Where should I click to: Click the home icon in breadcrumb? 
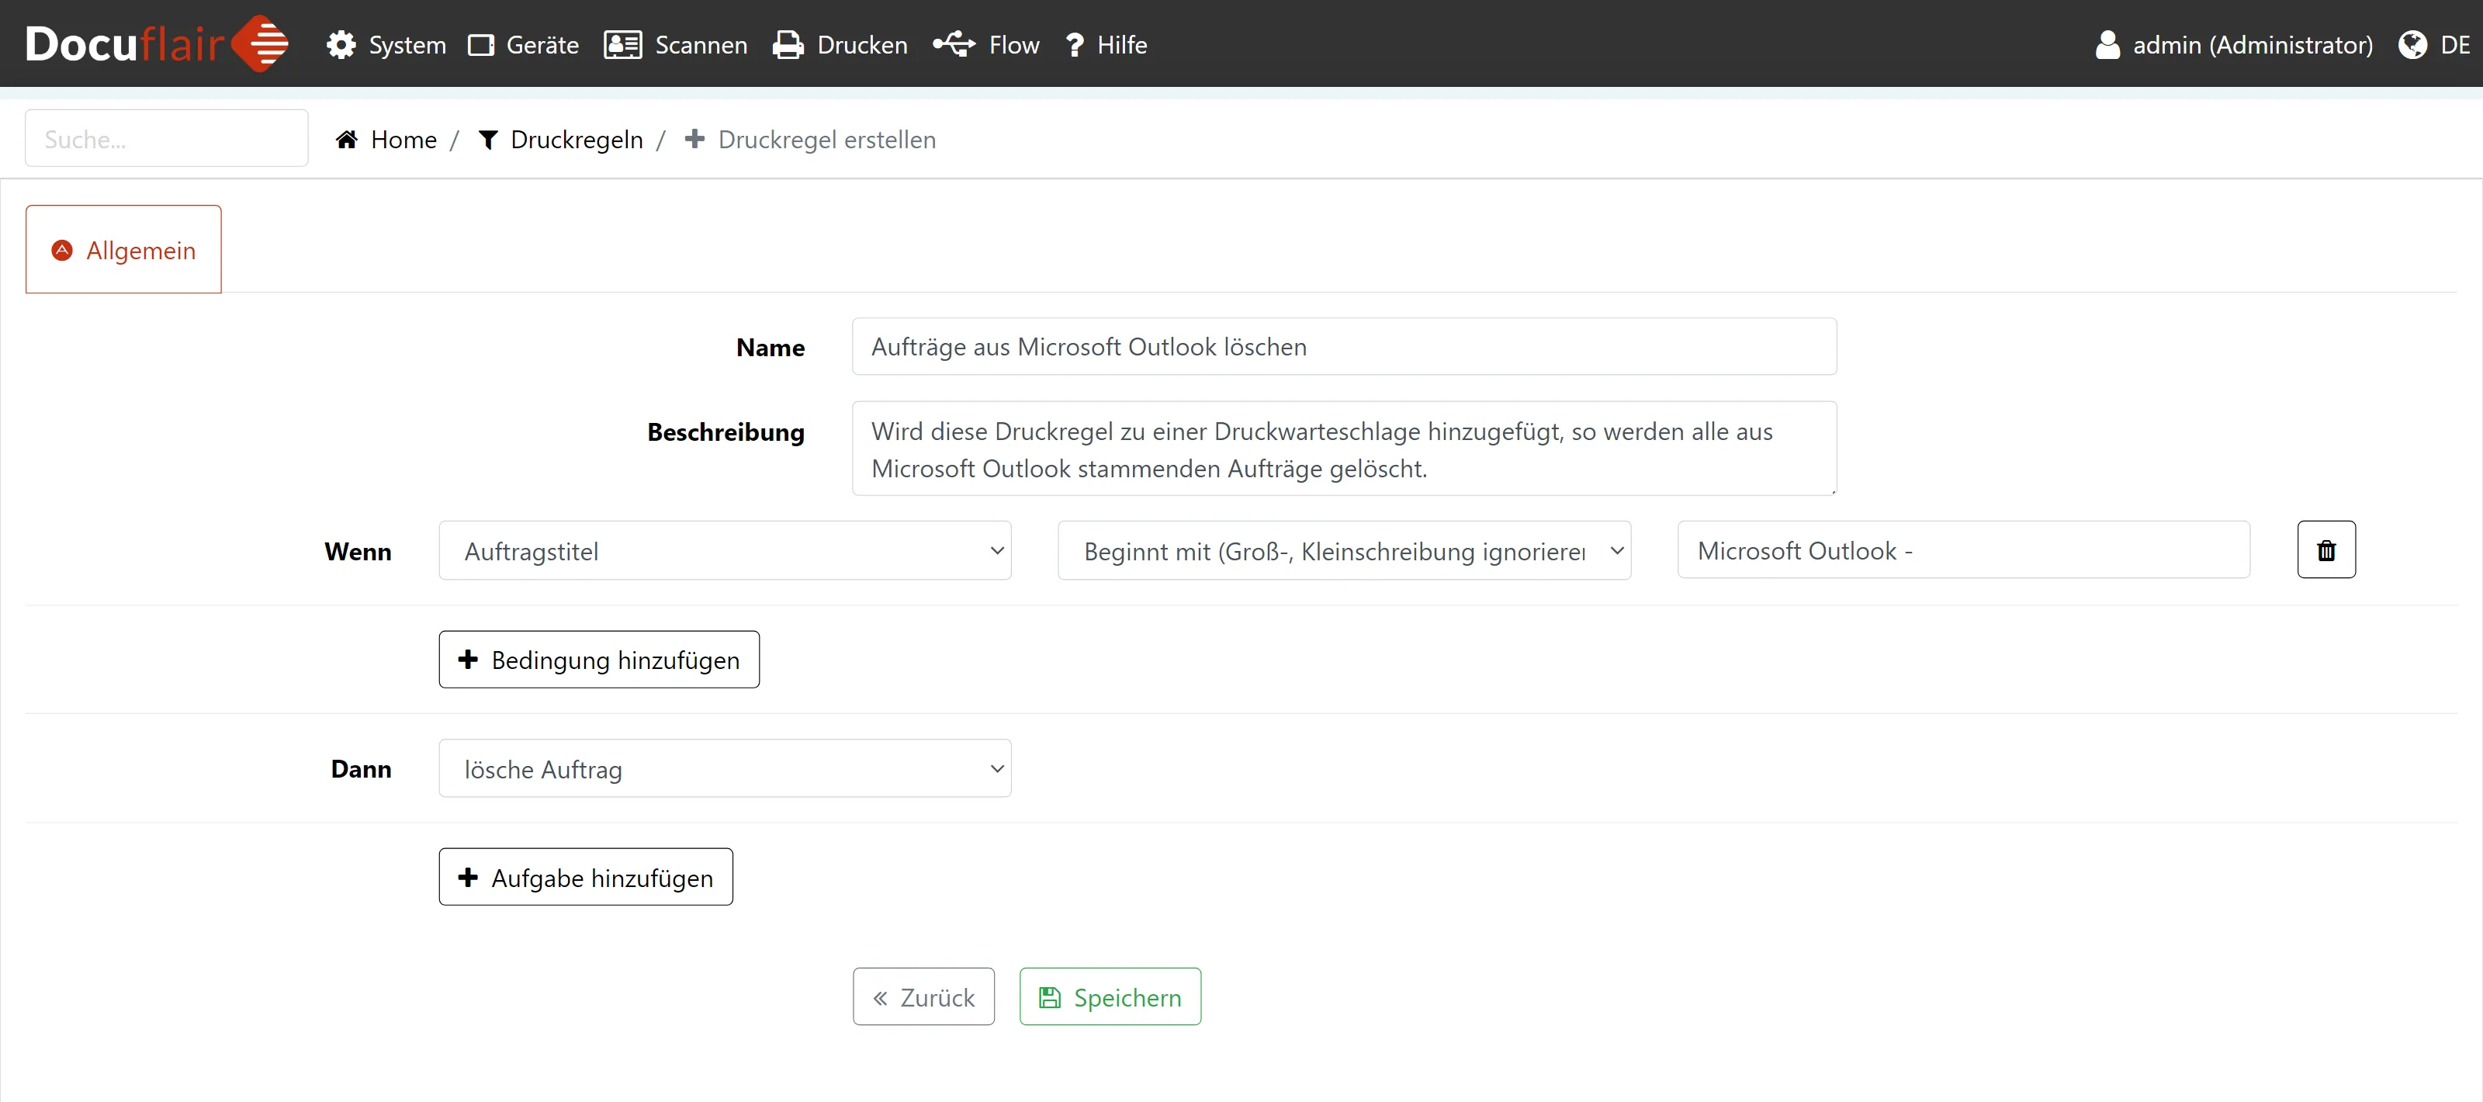[347, 140]
